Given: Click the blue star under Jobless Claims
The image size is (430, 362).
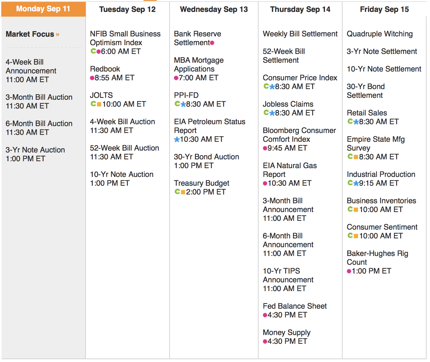Looking at the screenshot, I should pos(272,113).
